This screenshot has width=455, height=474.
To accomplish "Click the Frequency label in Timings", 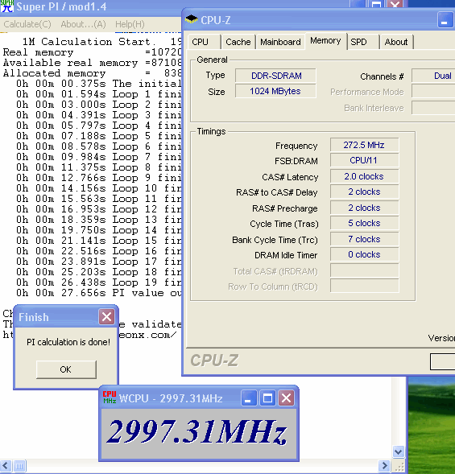I will click(x=296, y=146).
